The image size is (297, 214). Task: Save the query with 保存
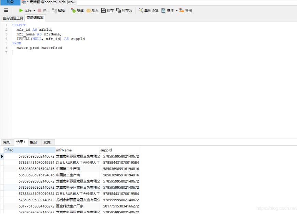[103, 11]
